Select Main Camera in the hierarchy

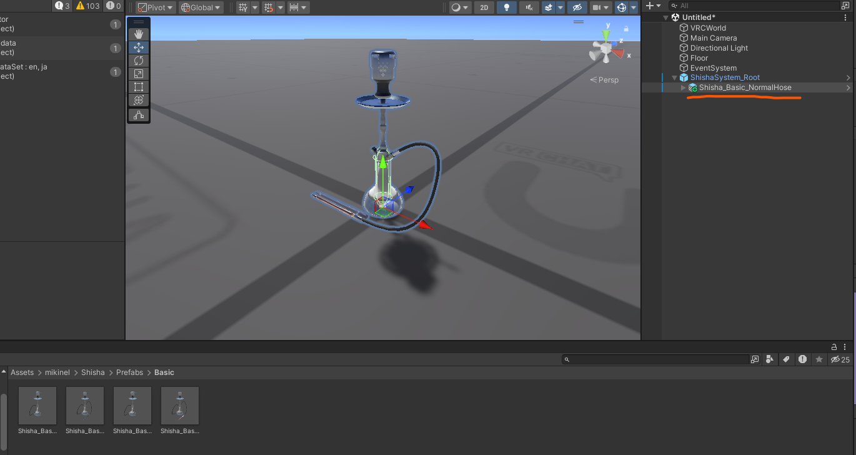click(714, 38)
